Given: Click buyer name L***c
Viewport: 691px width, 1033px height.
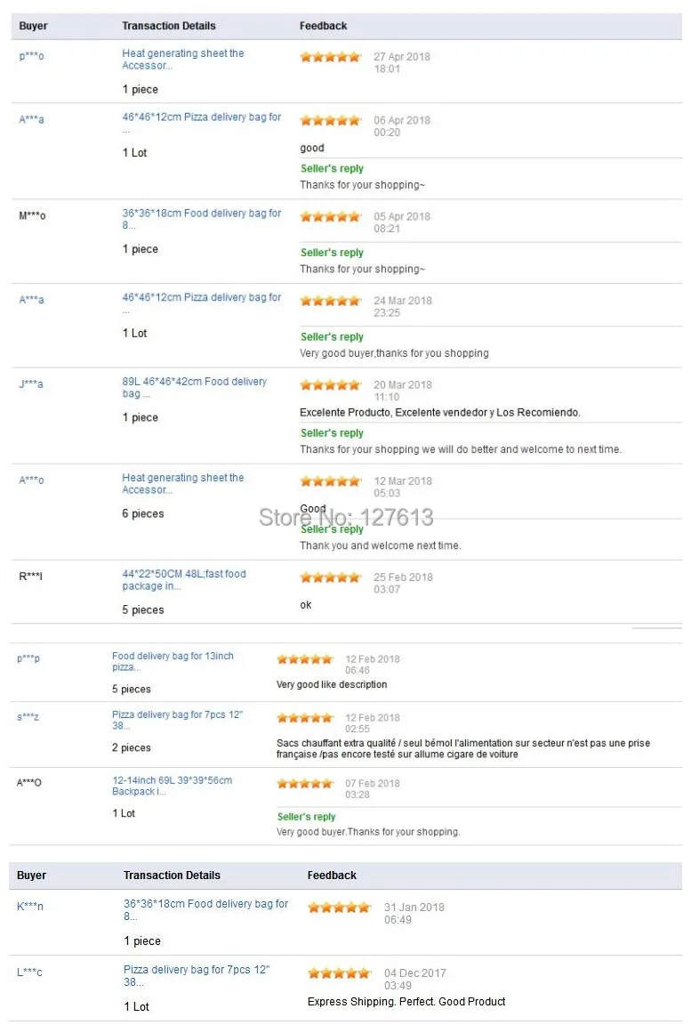Looking at the screenshot, I should 29,972.
